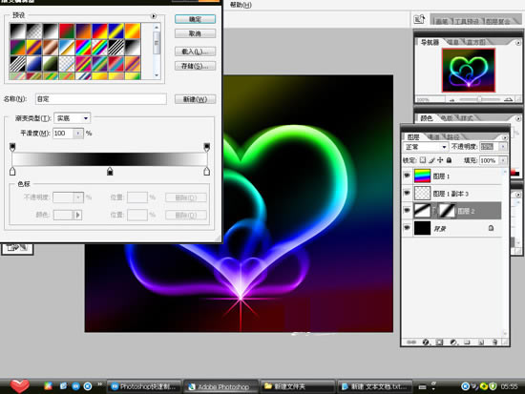
Task: Click the create new layer icon
Action: [481, 342]
